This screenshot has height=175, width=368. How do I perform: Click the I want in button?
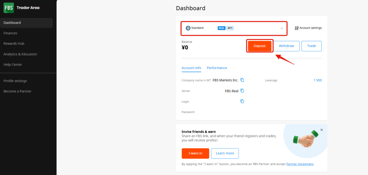[195, 153]
